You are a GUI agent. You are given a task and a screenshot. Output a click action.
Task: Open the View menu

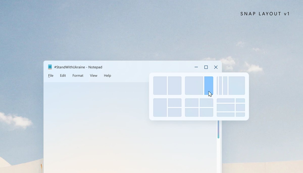coord(93,76)
